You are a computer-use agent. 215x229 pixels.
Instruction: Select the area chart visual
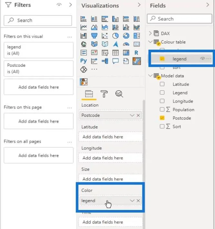(x=94, y=27)
